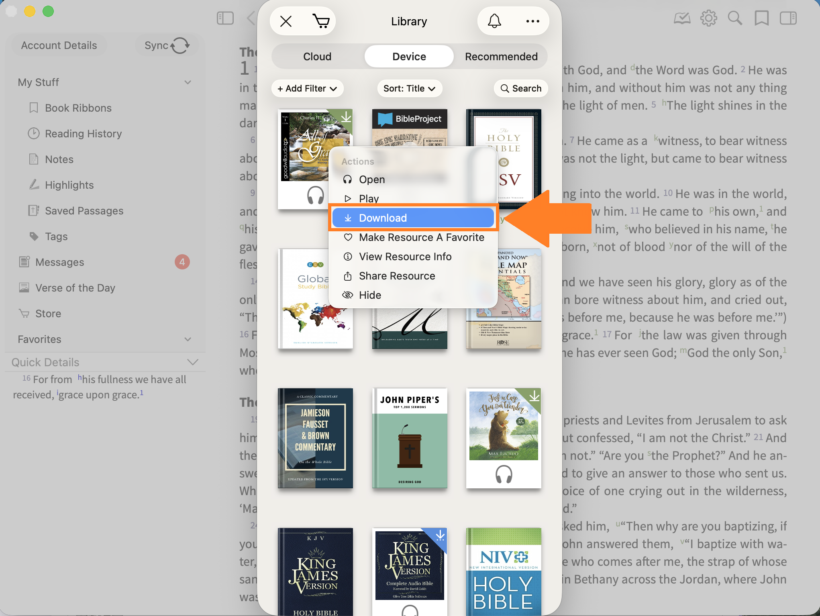Image resolution: width=820 pixels, height=616 pixels.
Task: Collapse the My Stuff section
Action: [188, 82]
